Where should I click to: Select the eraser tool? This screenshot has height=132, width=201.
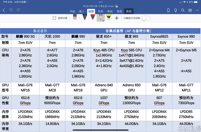[75, 17]
